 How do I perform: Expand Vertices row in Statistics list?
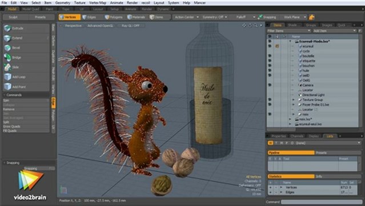pyautogui.click(x=281, y=188)
